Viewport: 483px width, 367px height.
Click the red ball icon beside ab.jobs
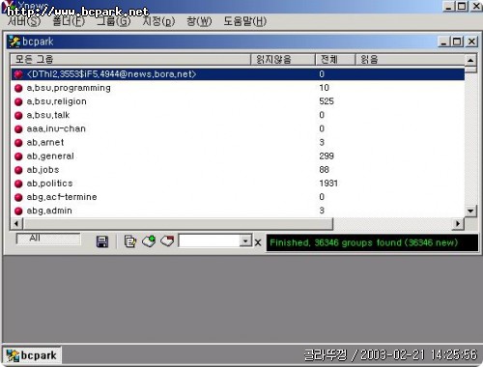[x=18, y=170]
